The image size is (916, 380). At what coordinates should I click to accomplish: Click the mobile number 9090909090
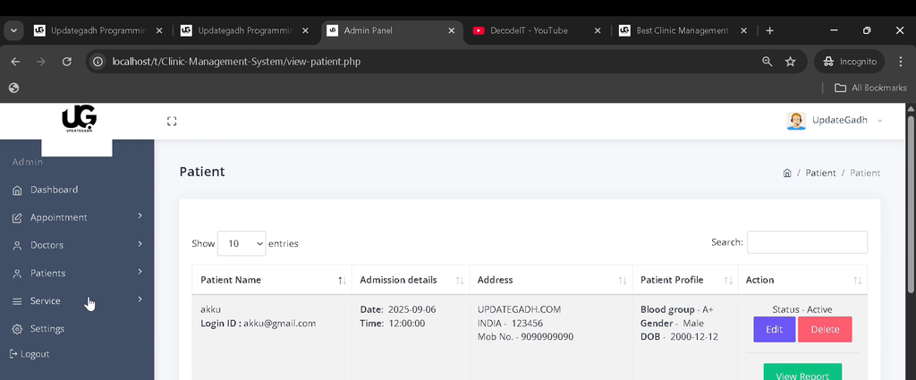(x=547, y=337)
